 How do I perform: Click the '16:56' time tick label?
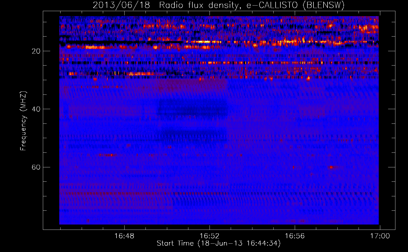click(x=295, y=236)
